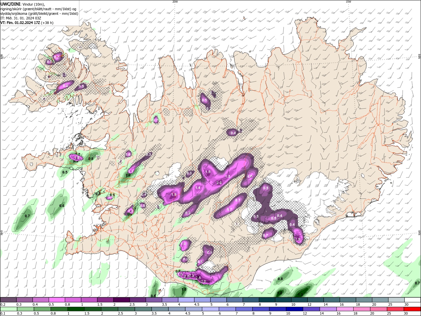Viewport: 421px width, 316px height.
Task: Pick the 0.3–0.5 green swatch in lower legend
Action: [x=25, y=309]
